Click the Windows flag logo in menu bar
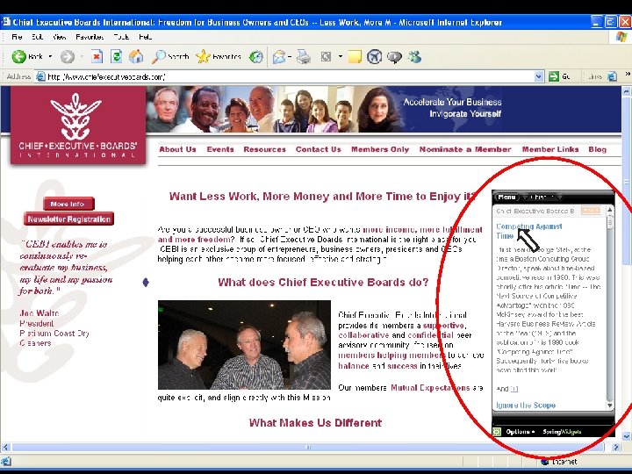 [621, 38]
